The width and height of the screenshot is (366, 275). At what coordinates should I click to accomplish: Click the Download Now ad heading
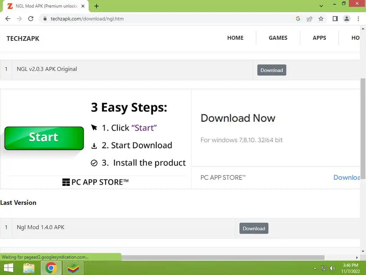click(x=238, y=118)
